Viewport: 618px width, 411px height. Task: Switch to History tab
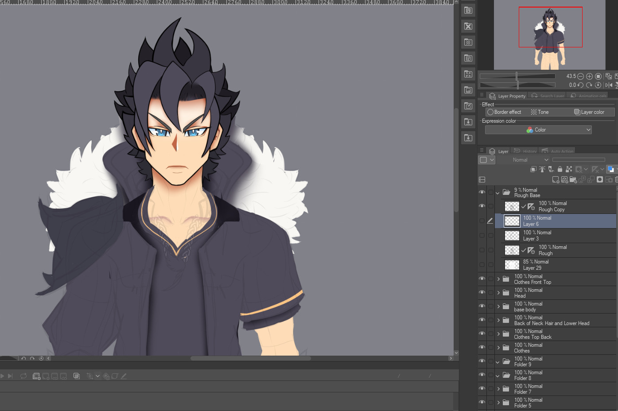tap(525, 151)
